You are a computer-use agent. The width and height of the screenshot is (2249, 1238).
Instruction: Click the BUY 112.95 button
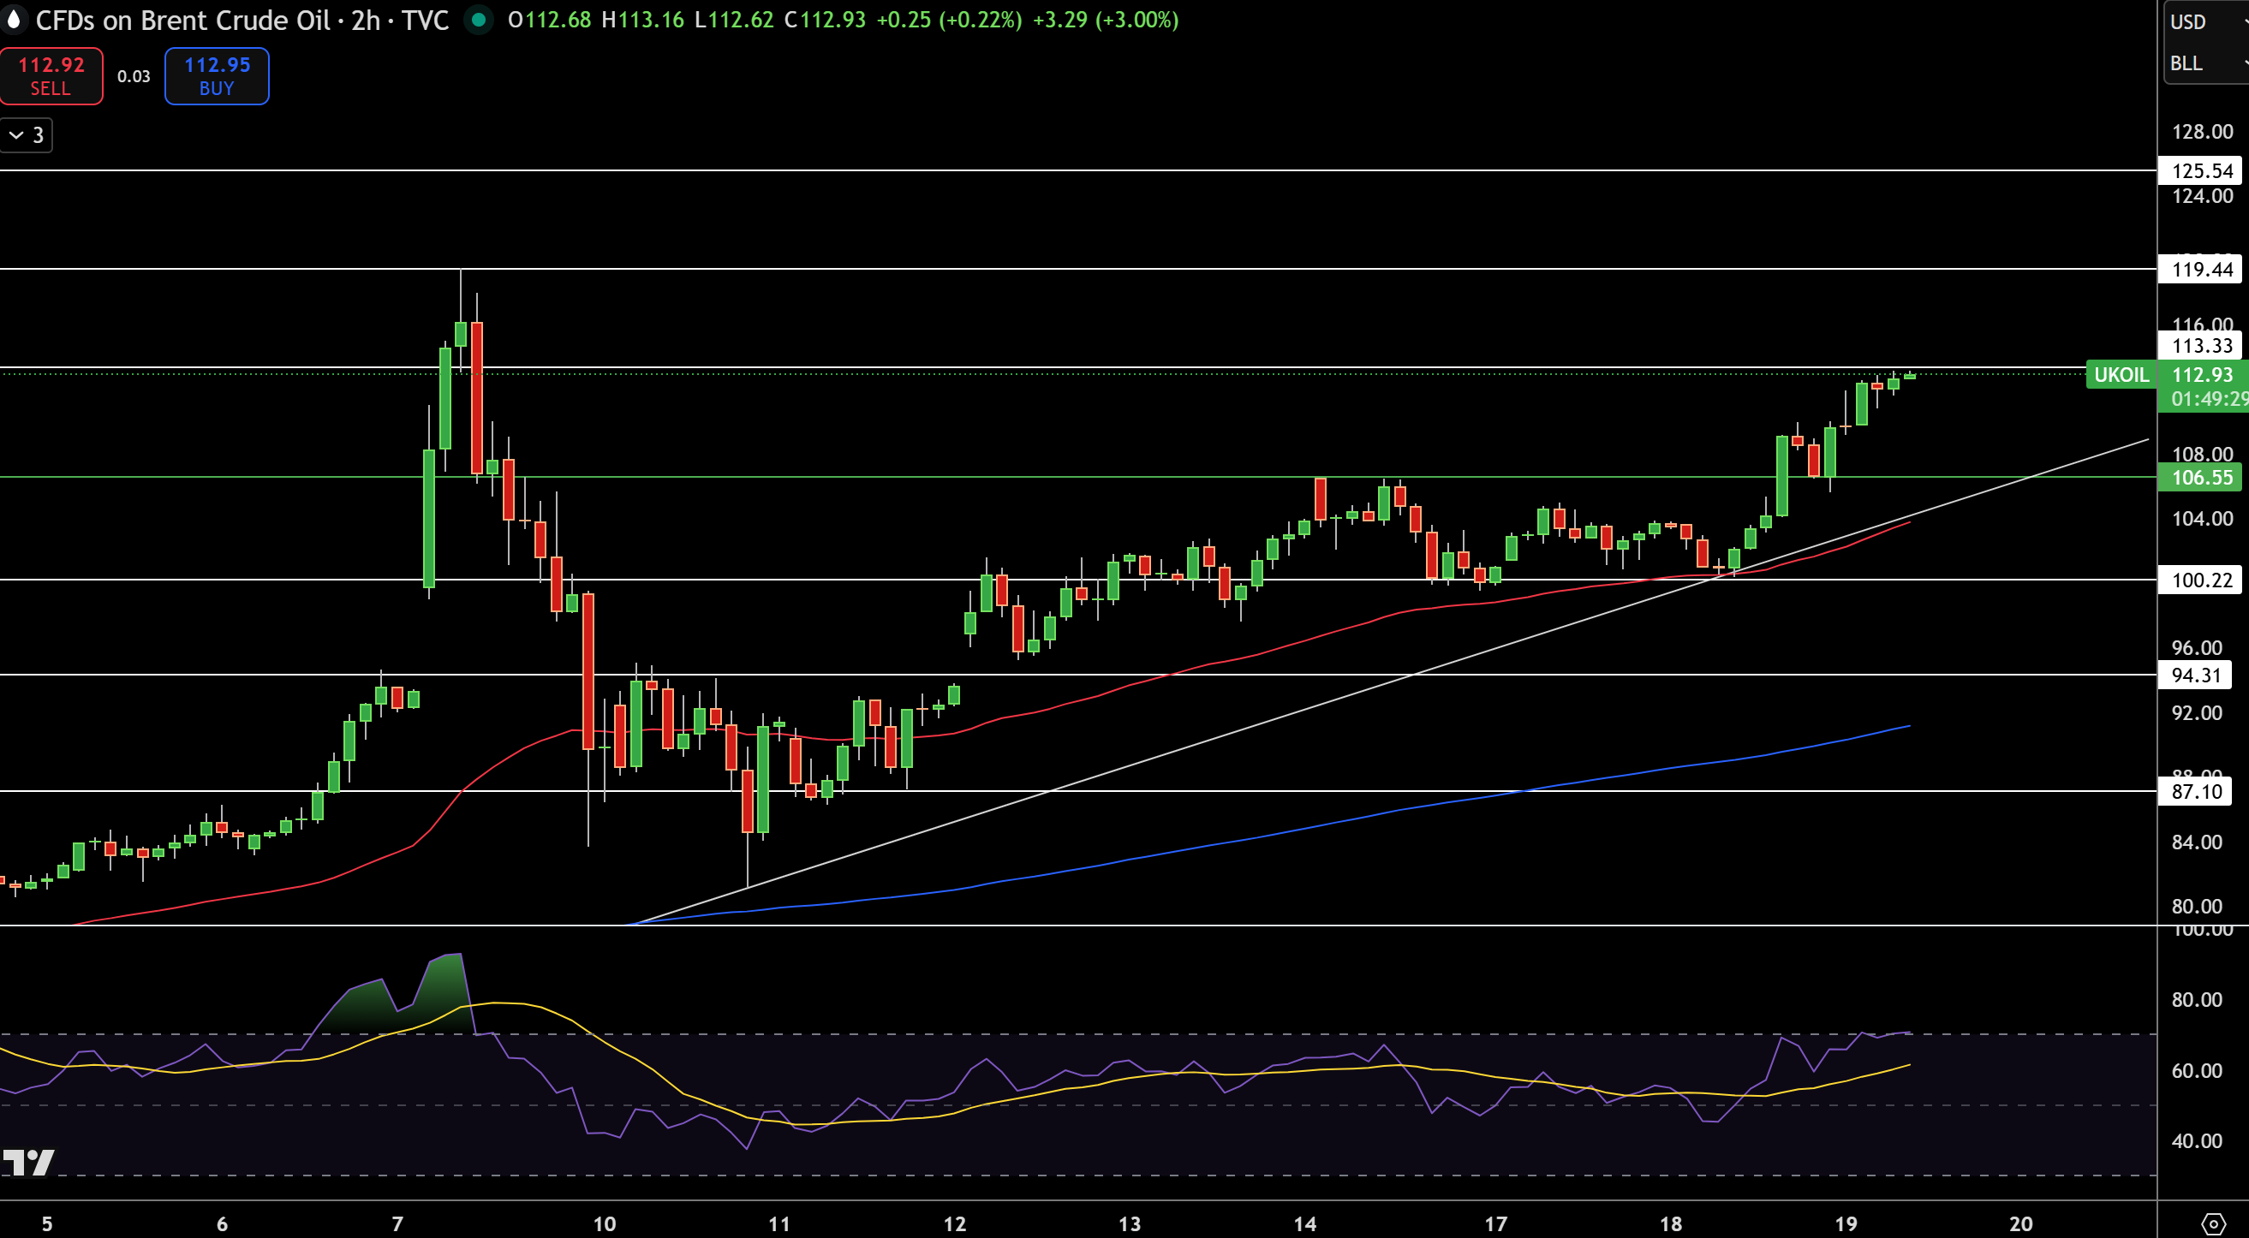(x=217, y=76)
